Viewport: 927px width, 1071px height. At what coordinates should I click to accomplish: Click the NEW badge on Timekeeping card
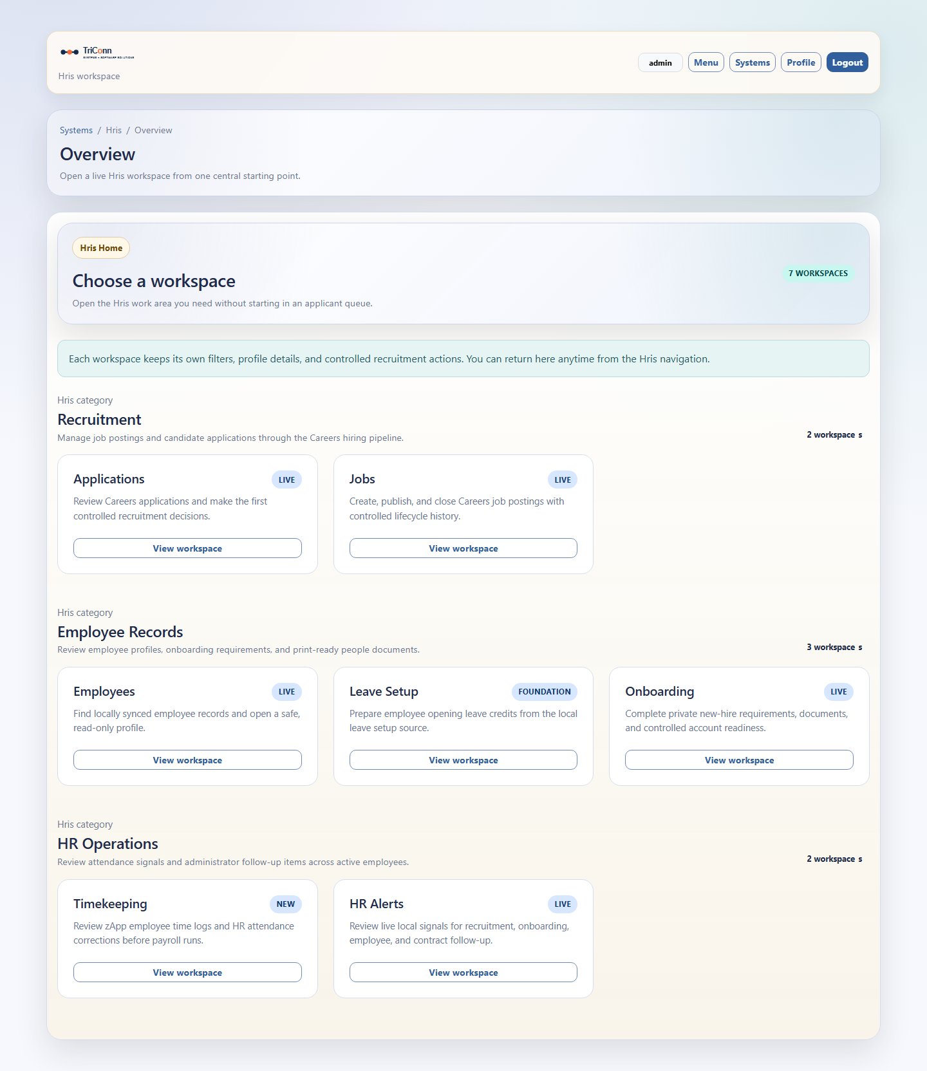[286, 904]
